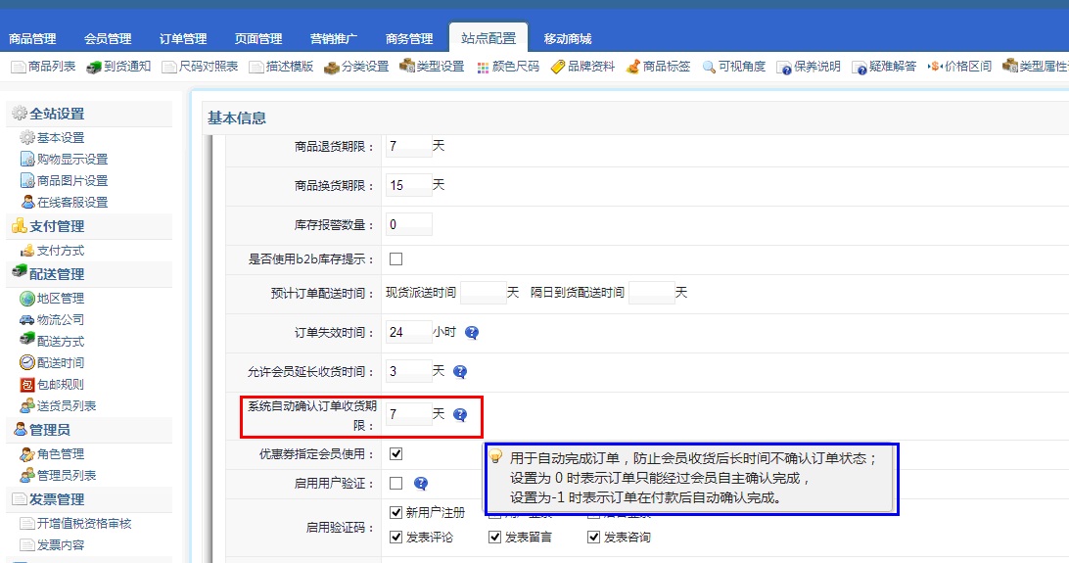Focus the 库存报警数量 field

point(409,224)
